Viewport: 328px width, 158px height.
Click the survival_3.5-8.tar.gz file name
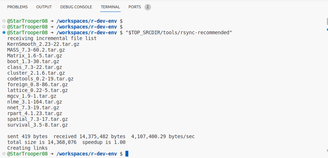click(x=37, y=125)
